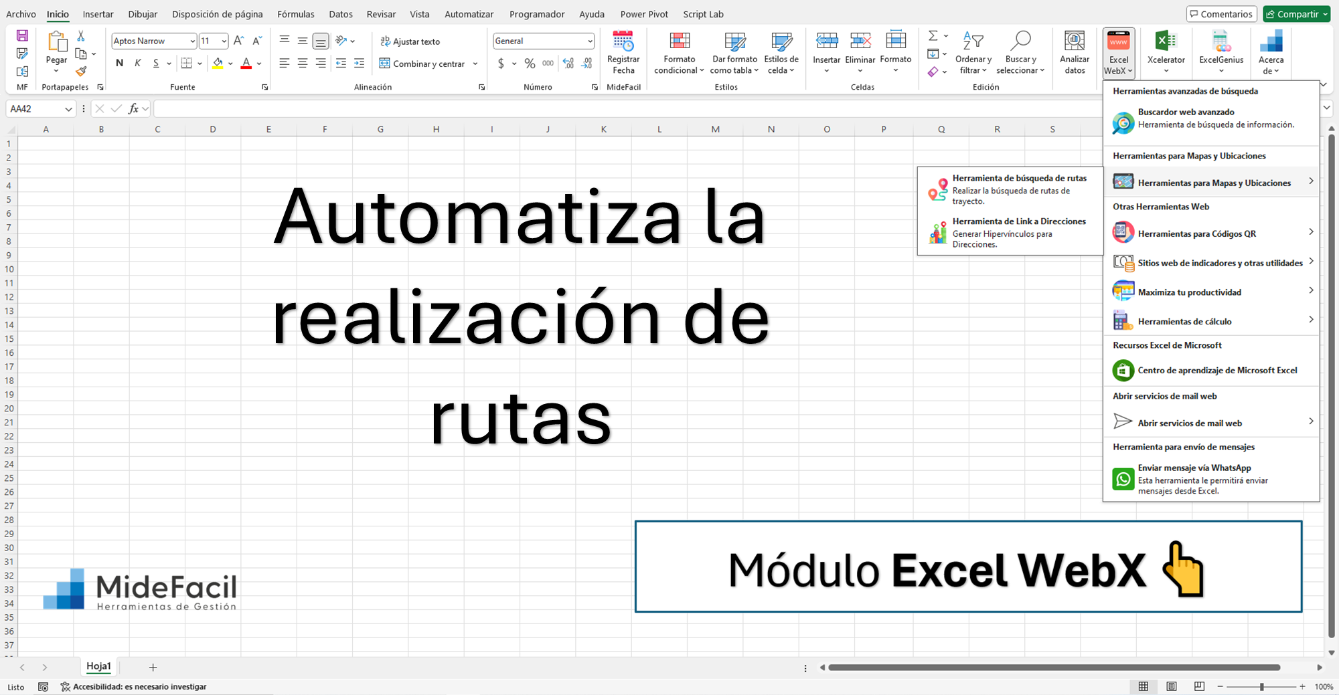Image resolution: width=1339 pixels, height=695 pixels.
Task: Click Registrar Fecha calendar icon
Action: click(623, 41)
